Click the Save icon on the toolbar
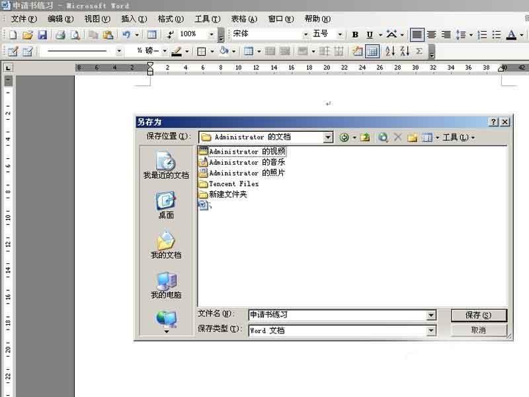Screen dimensions: 529x397 point(42,33)
